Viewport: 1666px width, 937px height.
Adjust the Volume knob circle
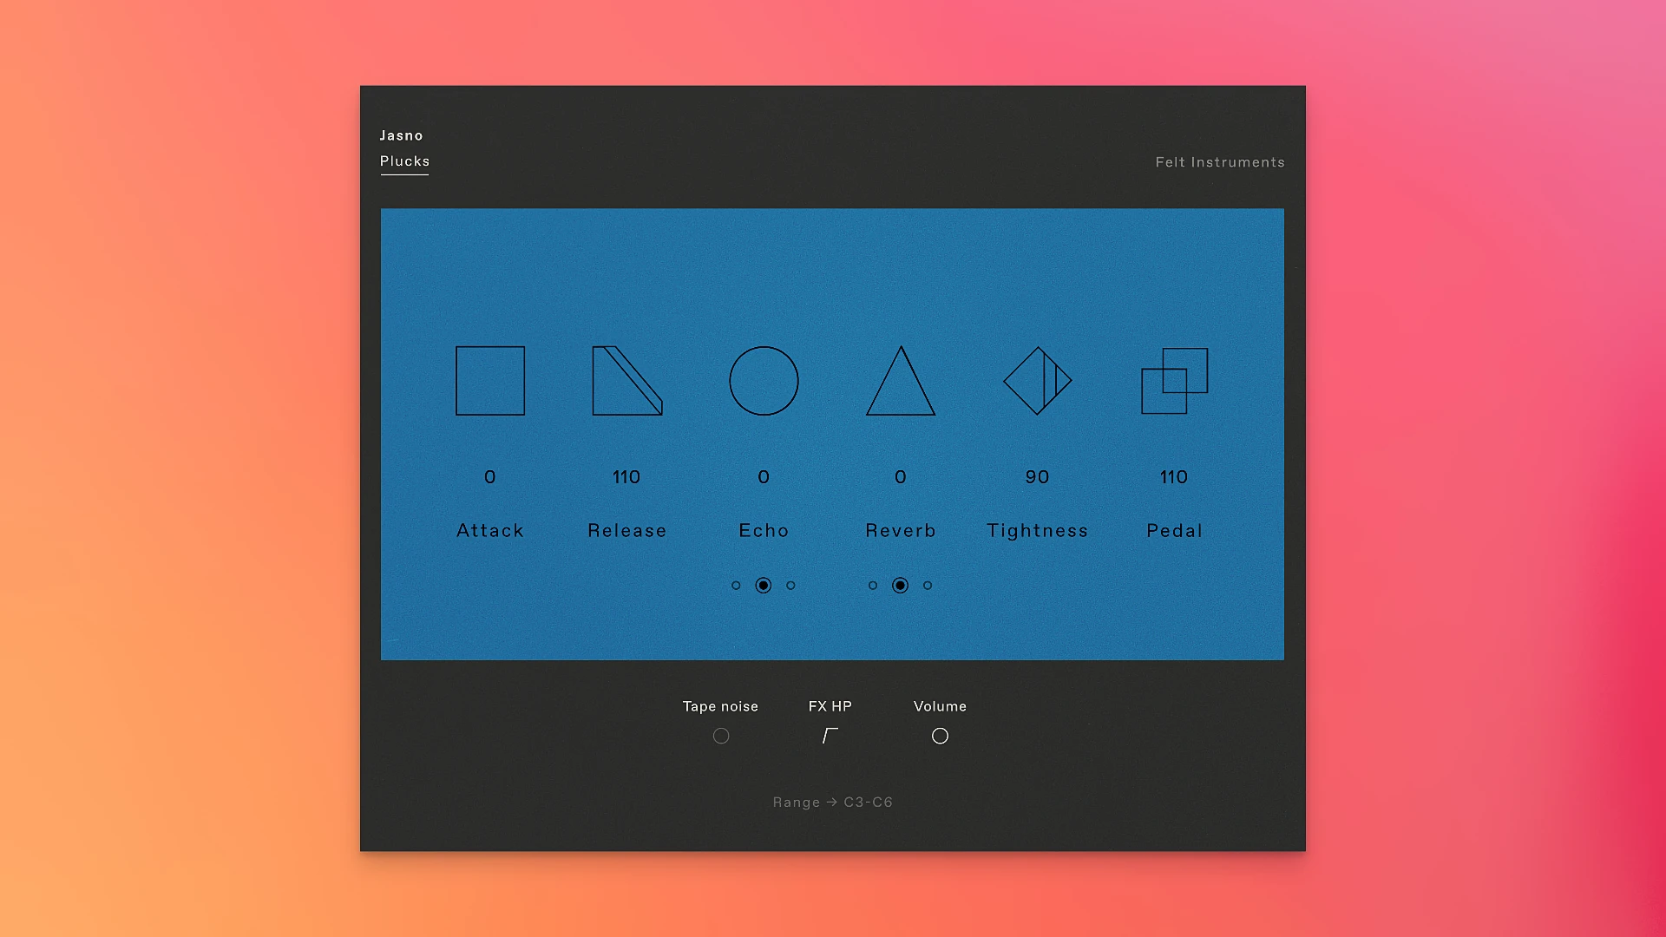tap(940, 736)
